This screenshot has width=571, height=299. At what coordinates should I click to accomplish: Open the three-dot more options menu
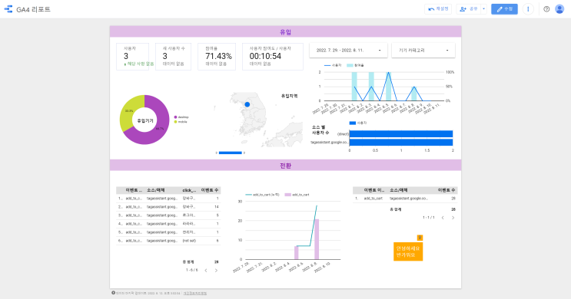click(x=528, y=9)
